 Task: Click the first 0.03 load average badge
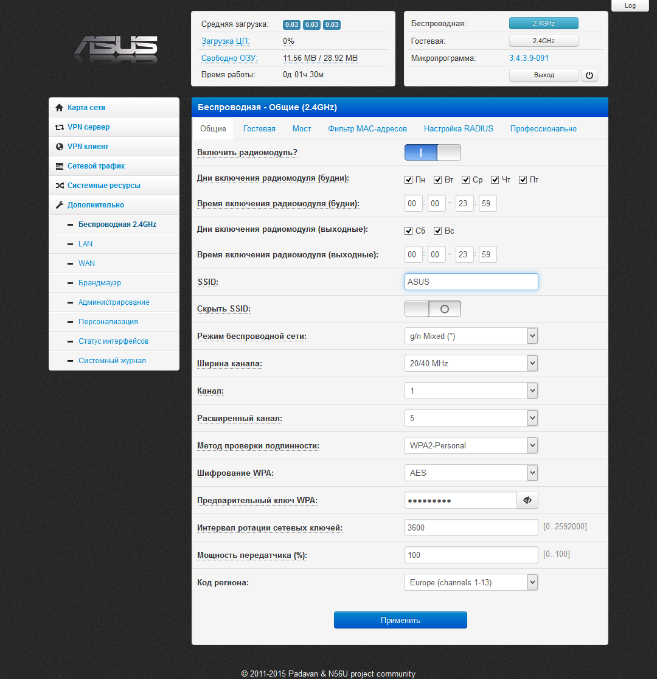pos(291,25)
